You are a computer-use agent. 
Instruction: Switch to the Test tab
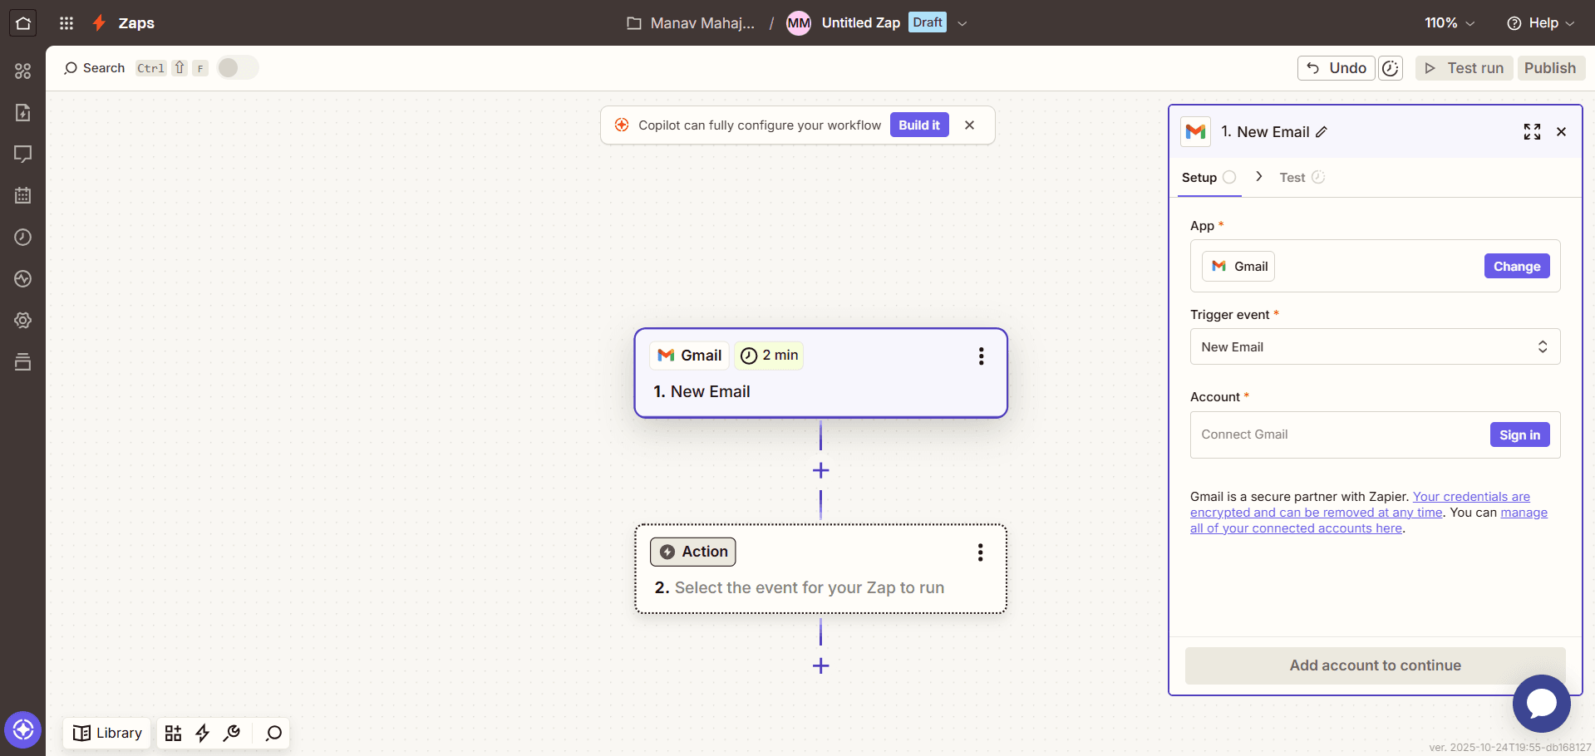pos(1292,178)
